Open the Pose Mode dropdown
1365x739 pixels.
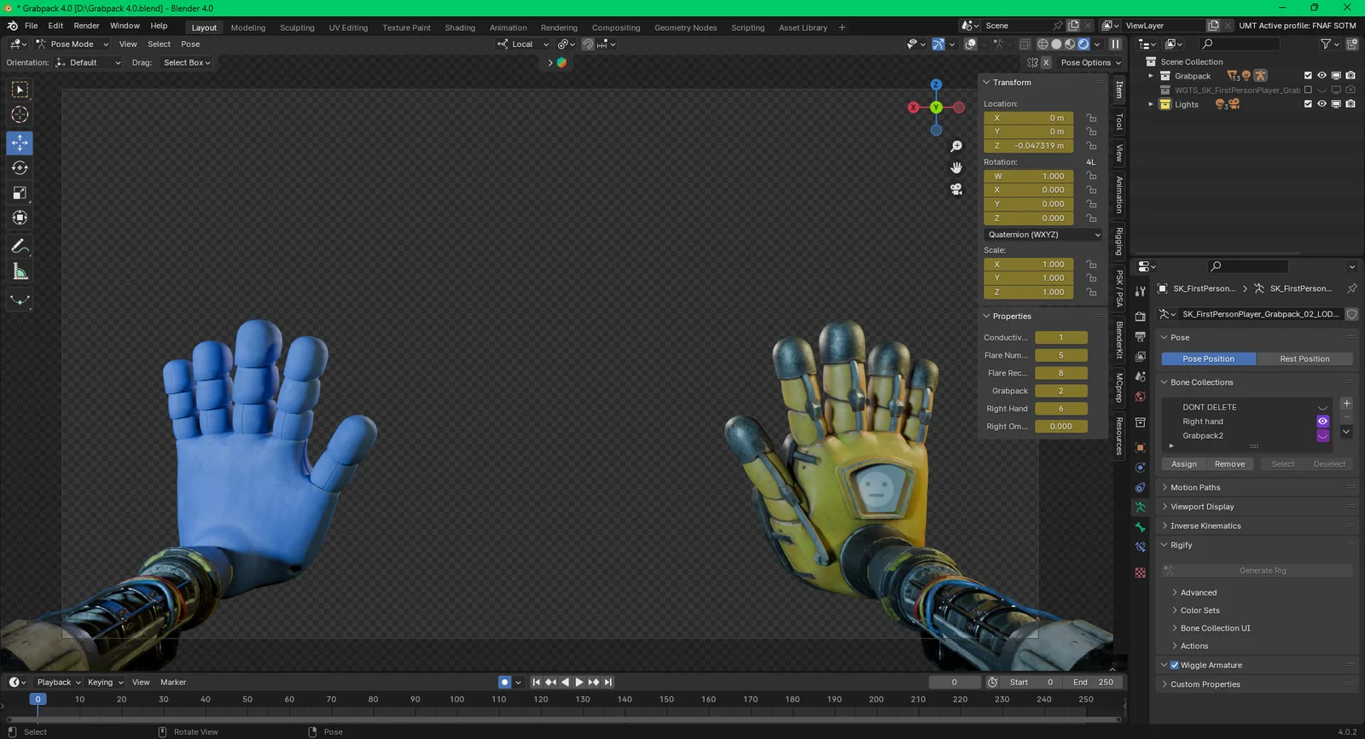click(x=73, y=44)
